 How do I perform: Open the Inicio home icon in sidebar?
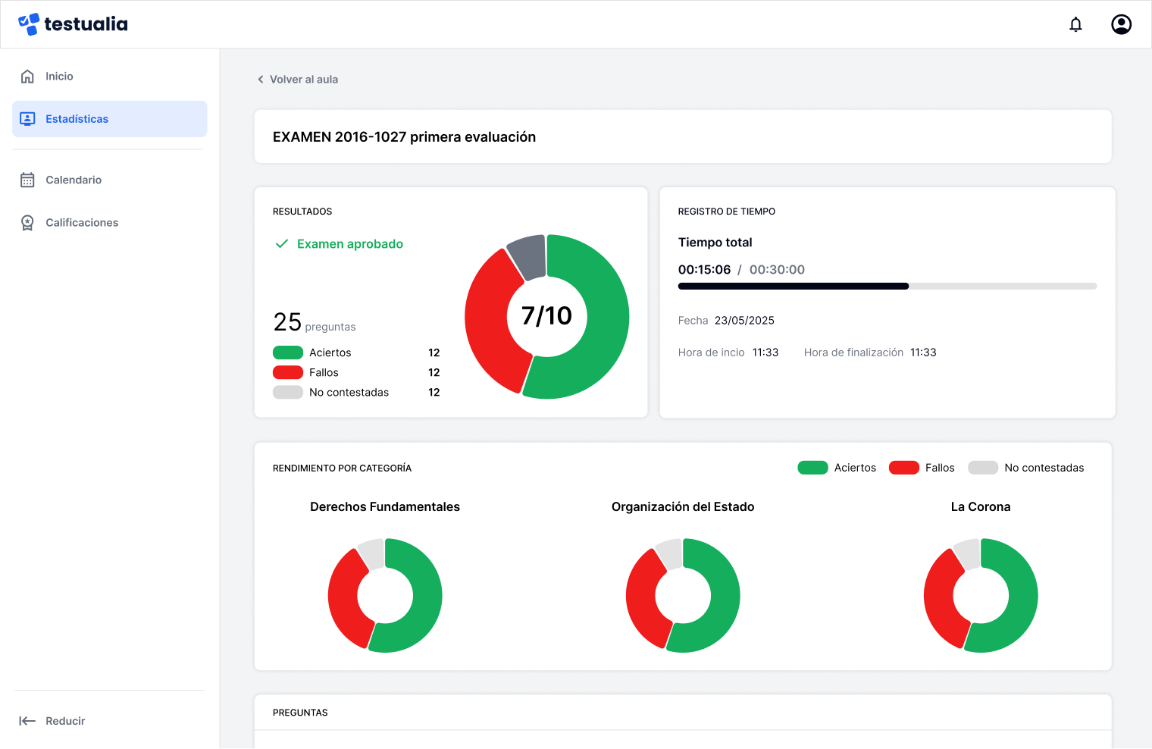pos(27,76)
